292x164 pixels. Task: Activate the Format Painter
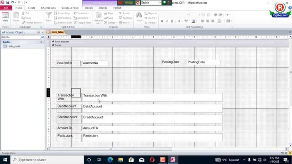click(x=31, y=22)
